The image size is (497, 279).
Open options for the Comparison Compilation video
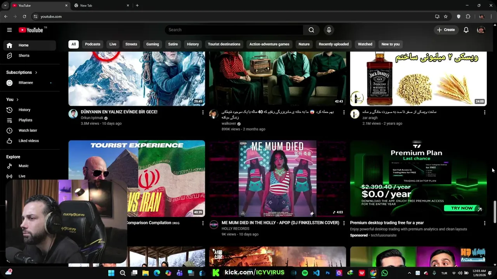tap(203, 223)
